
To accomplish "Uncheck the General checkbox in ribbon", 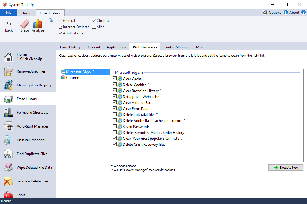I will [60, 21].
